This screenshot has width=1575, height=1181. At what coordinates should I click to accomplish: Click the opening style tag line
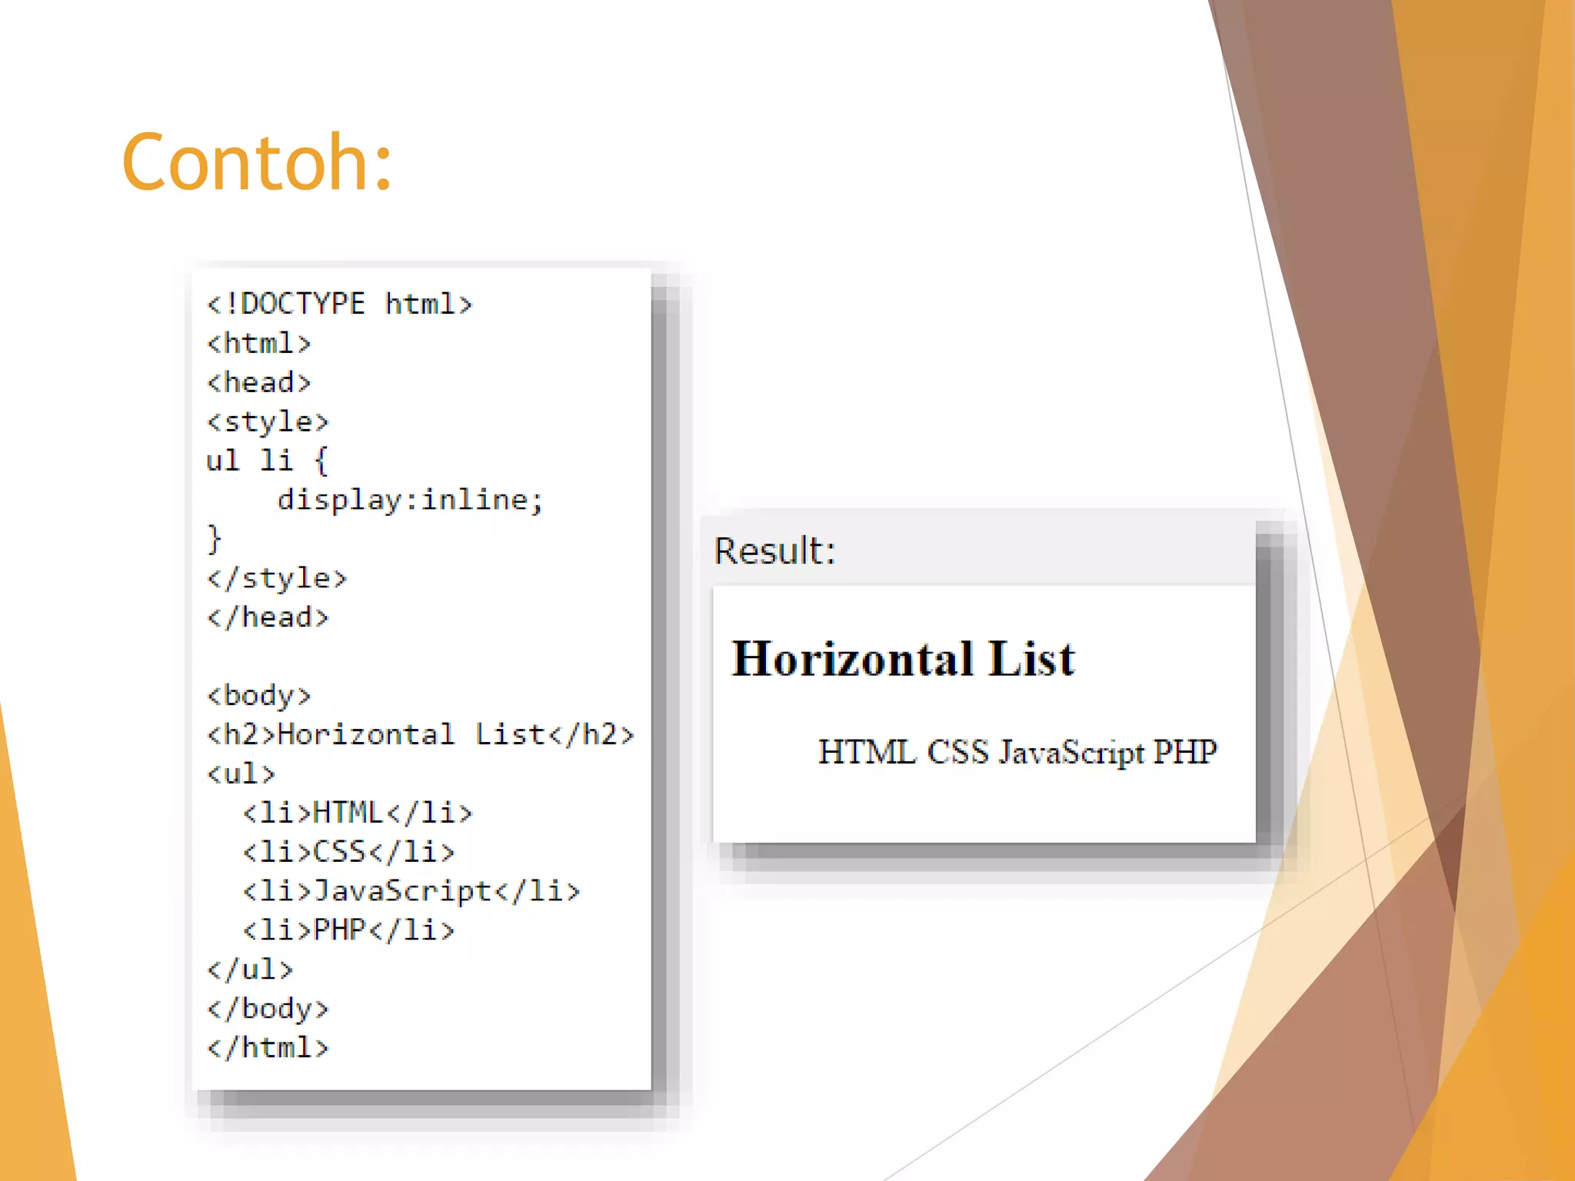(267, 422)
